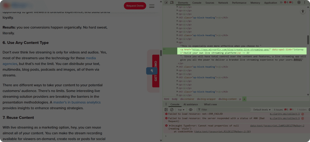This screenshot has height=142, width=310.
Task: Switch to the Network tab
Action: 223,3
